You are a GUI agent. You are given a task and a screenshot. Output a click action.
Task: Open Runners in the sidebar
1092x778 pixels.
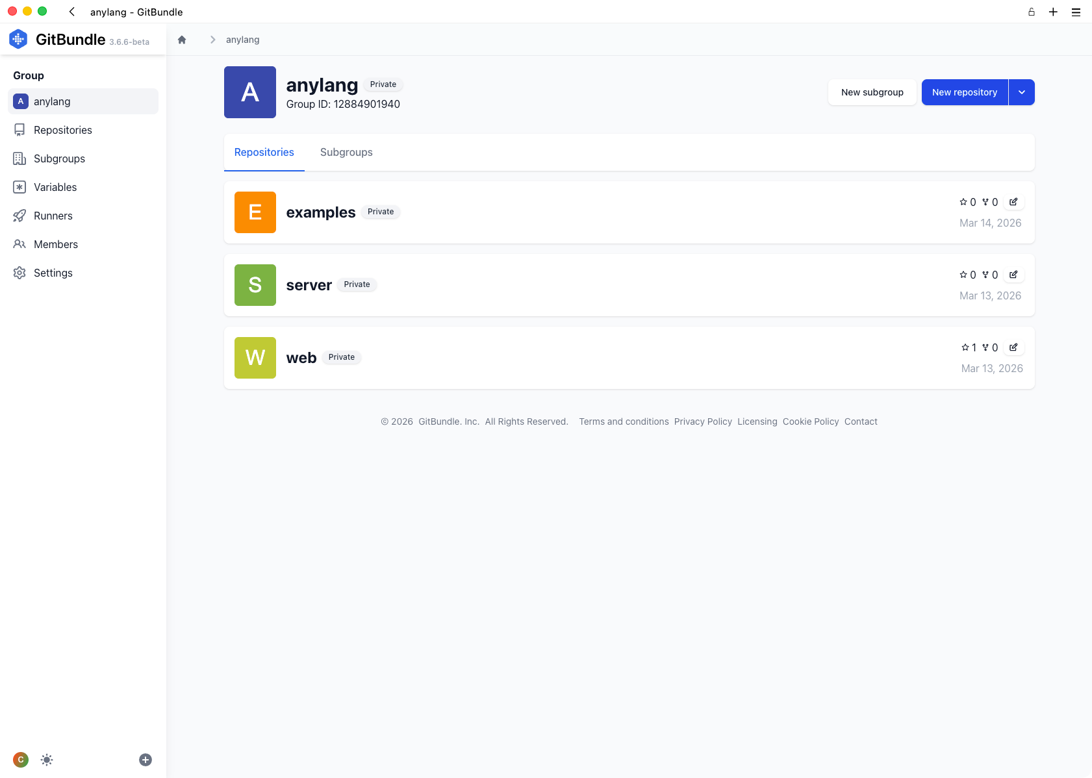coord(83,216)
